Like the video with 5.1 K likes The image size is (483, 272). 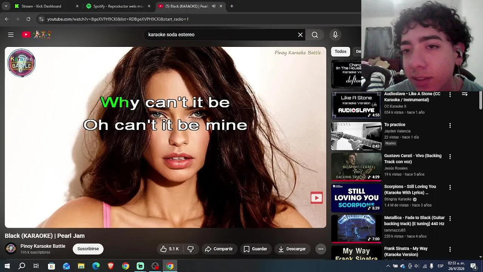(x=169, y=249)
